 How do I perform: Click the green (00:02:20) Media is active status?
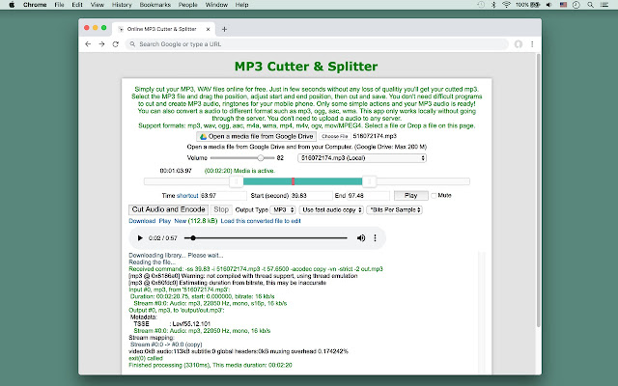coord(239,171)
